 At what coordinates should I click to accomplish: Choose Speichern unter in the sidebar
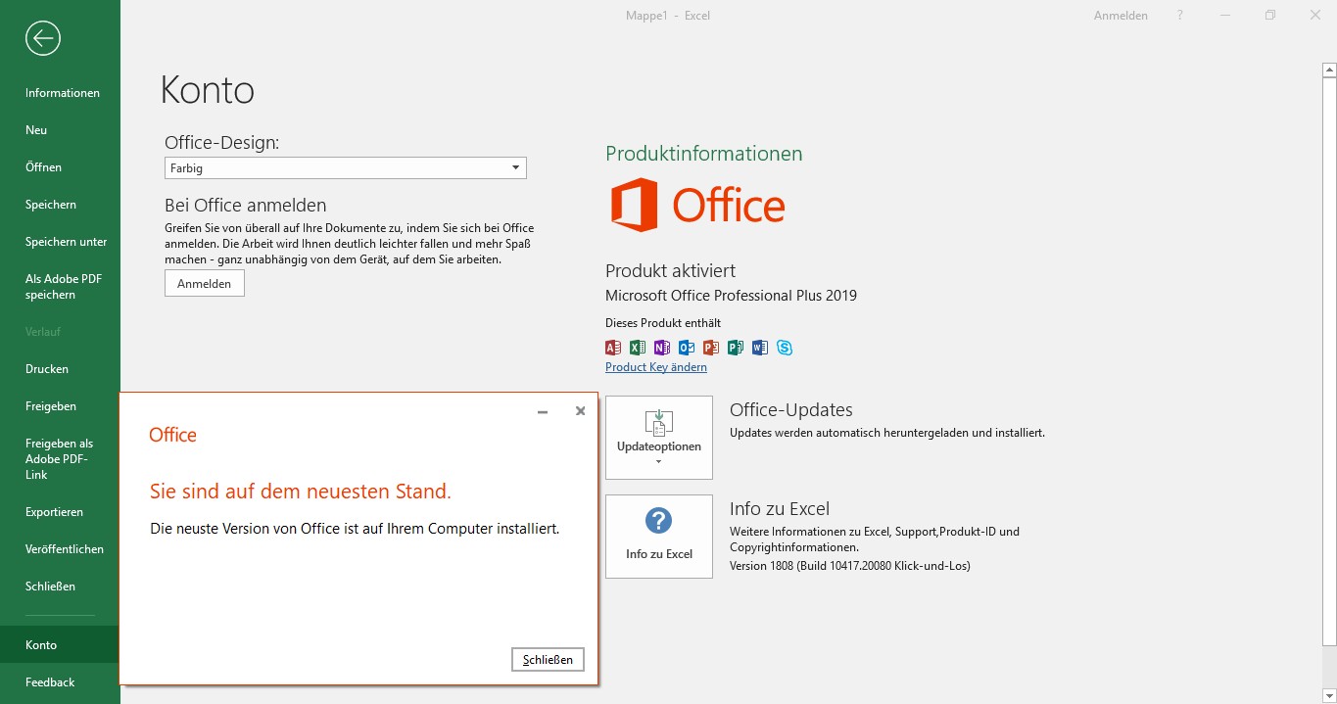pos(67,242)
